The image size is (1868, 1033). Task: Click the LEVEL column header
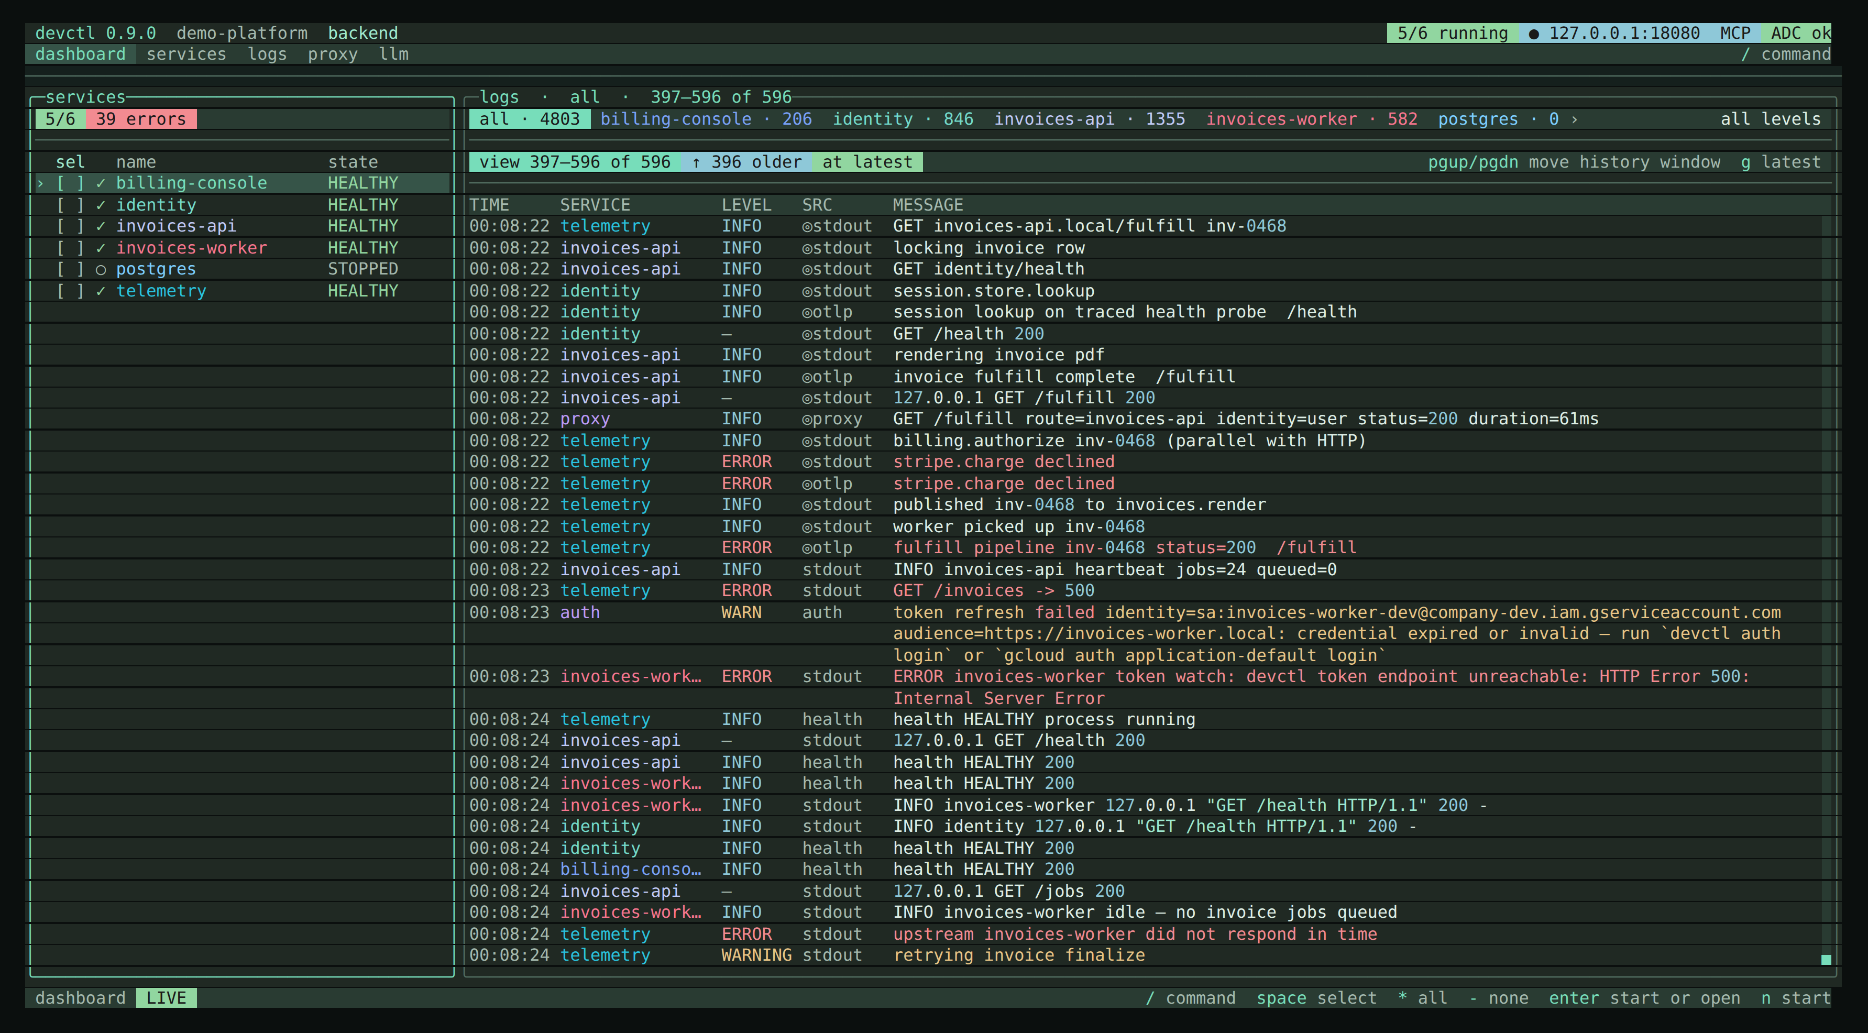[746, 204]
